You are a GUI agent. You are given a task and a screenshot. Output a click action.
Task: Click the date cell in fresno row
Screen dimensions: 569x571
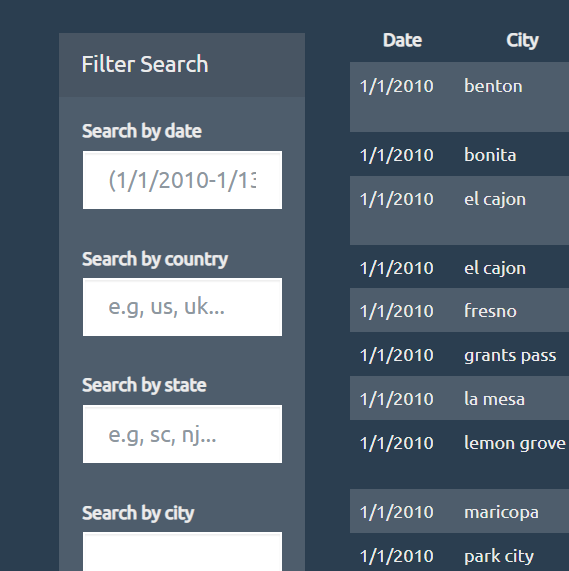tap(397, 311)
